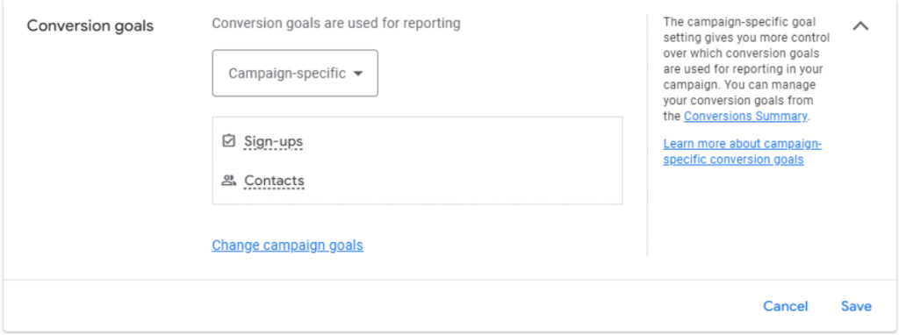The image size is (899, 335).
Task: Click the Sign-ups clipboard checkmark icon
Action: coord(229,141)
